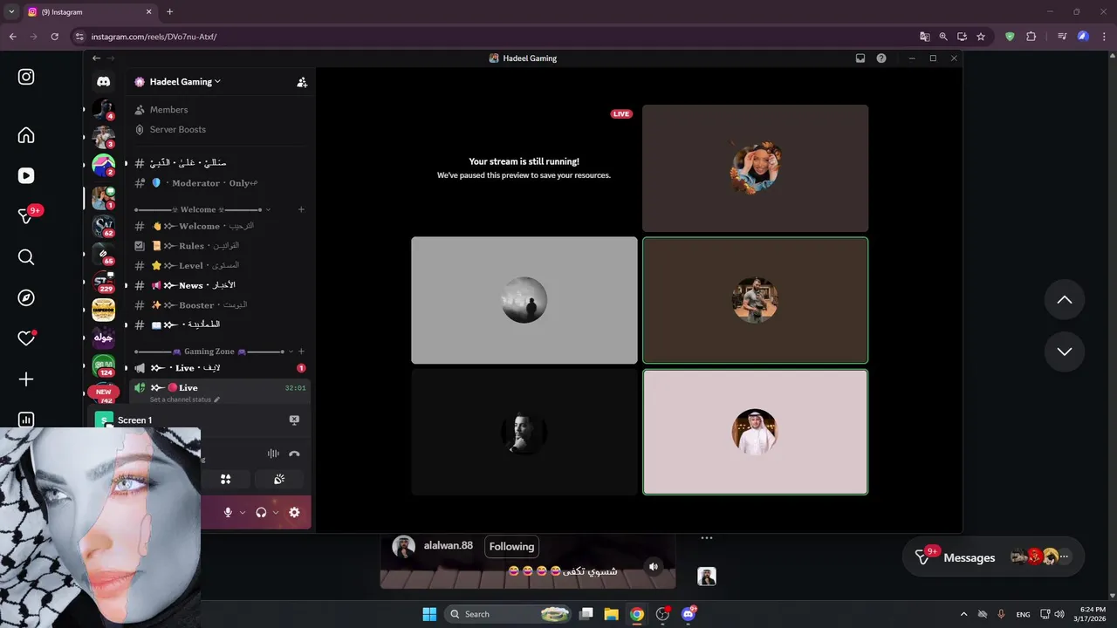
Task: Edit channel status pencil icon
Action: point(216,399)
